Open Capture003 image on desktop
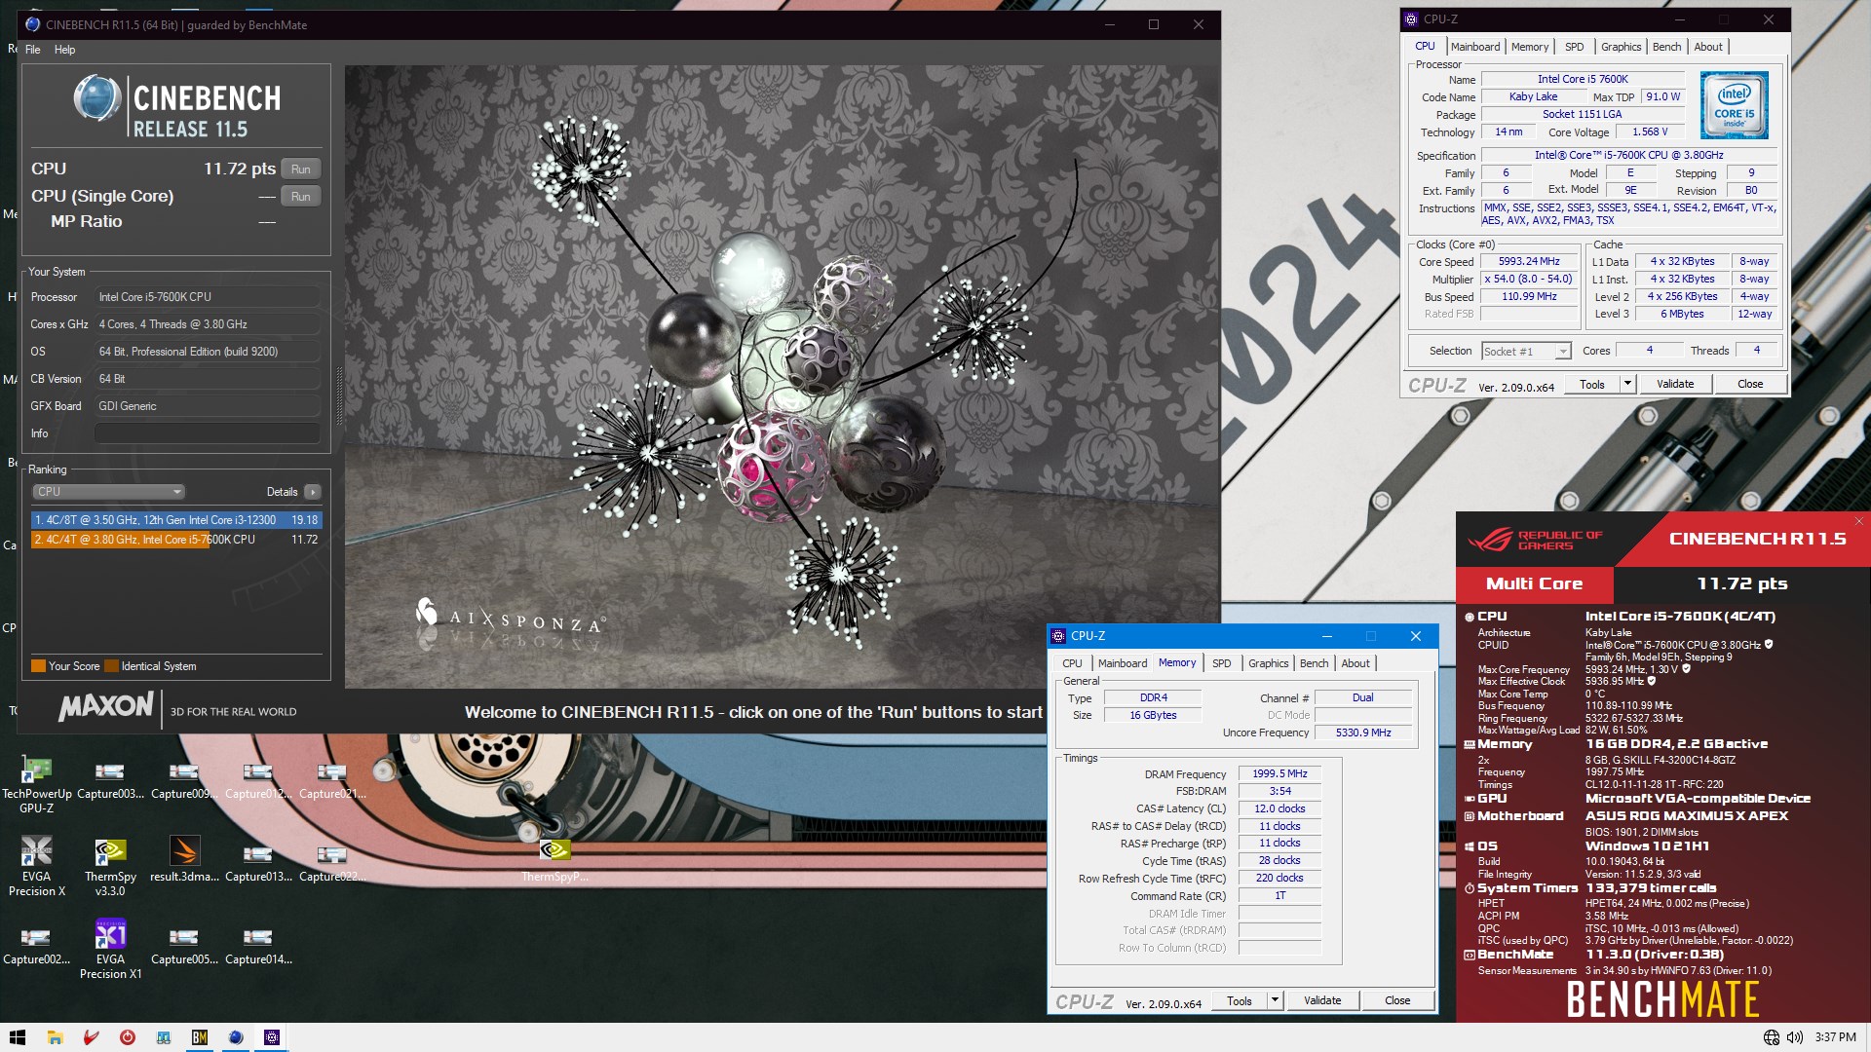 click(x=110, y=779)
